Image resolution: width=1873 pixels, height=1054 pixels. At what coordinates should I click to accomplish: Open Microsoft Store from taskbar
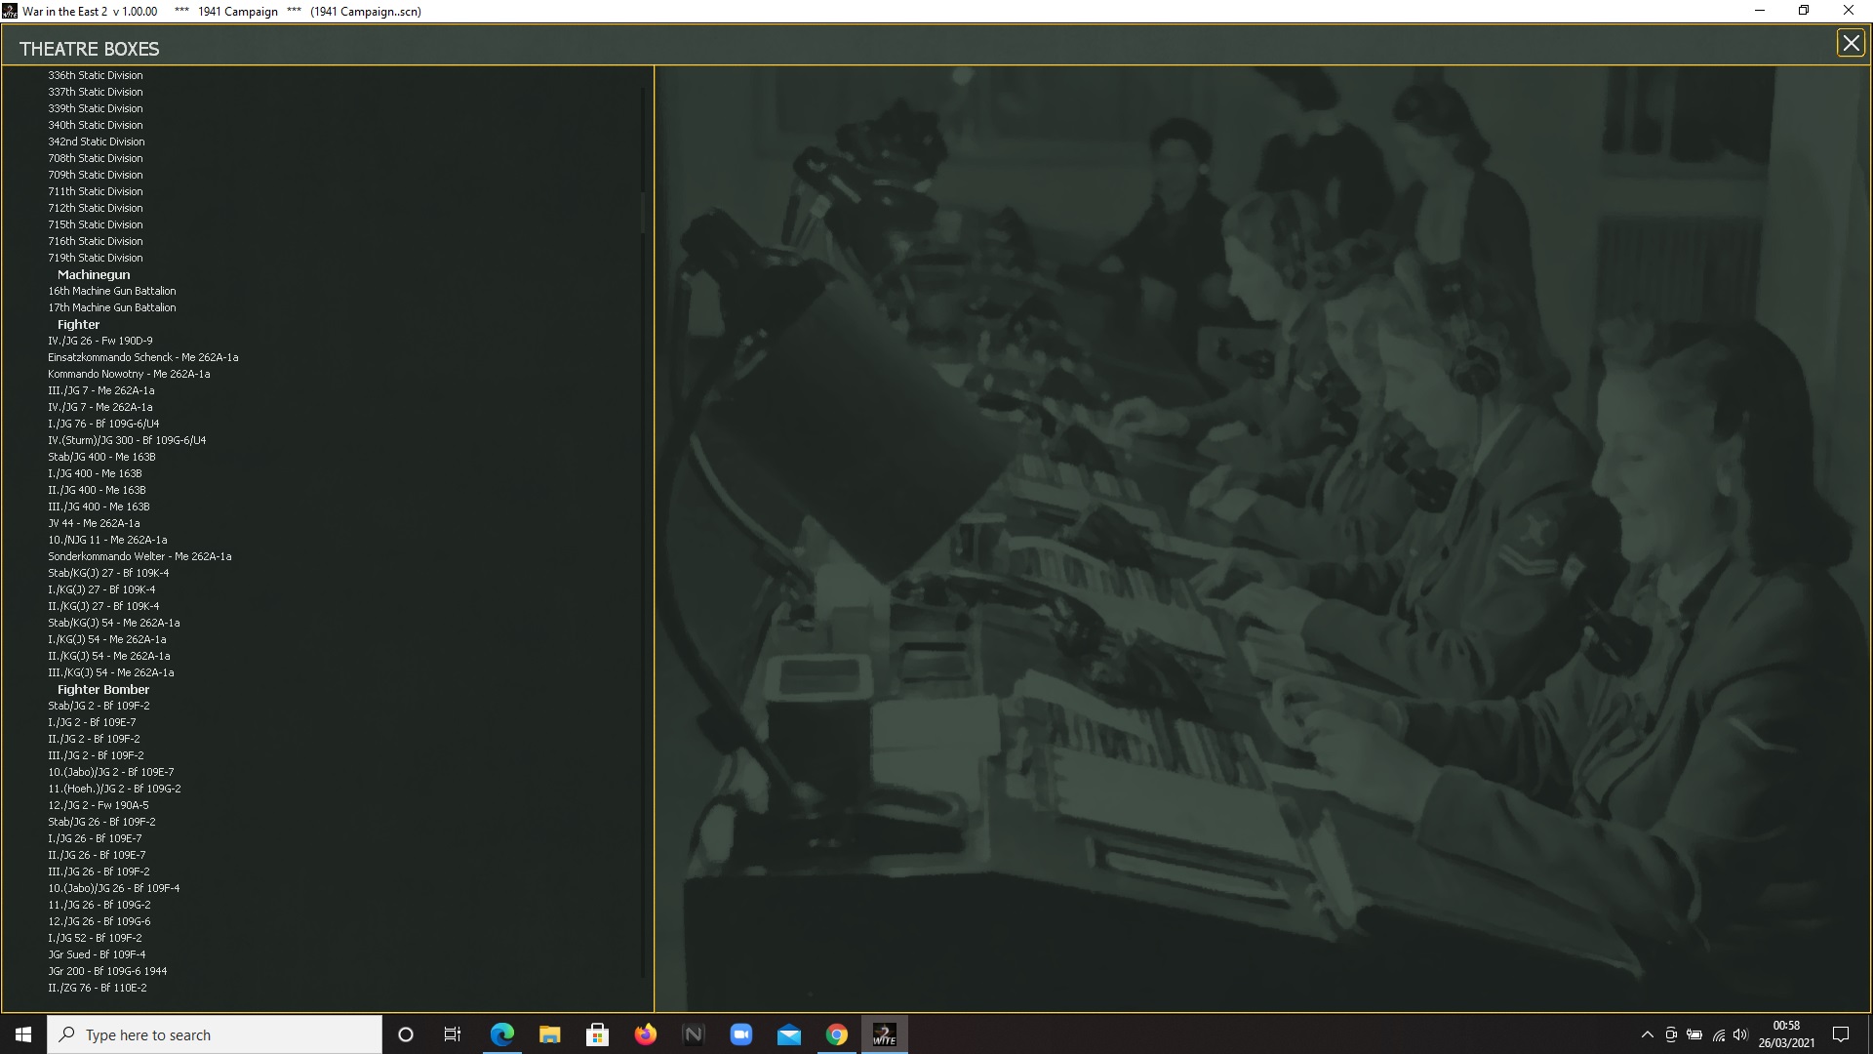tap(597, 1034)
